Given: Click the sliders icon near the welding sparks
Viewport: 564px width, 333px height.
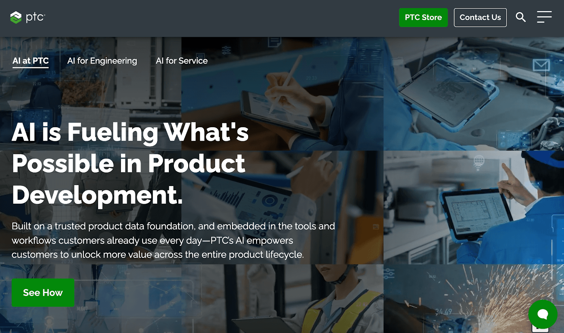Looking at the screenshot, I should (389, 273).
